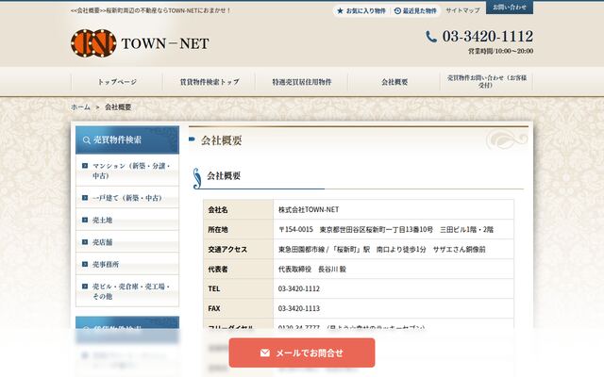The height and width of the screenshot is (377, 604).
Task: Click ホーム in the breadcrumb
Action: 80,107
